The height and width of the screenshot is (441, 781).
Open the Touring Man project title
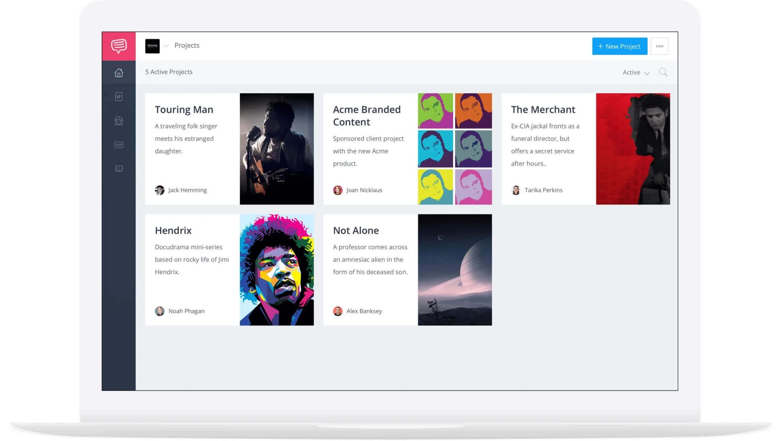[x=184, y=110]
